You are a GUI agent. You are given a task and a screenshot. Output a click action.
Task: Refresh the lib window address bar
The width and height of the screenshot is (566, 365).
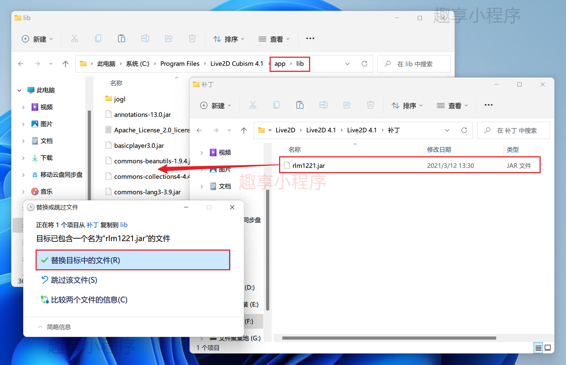click(364, 64)
